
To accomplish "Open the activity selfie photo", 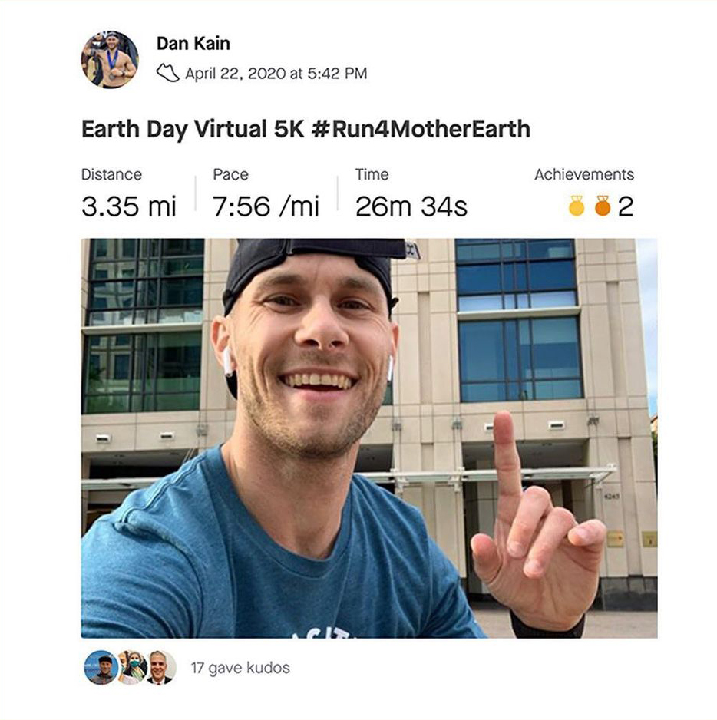I will point(368,438).
